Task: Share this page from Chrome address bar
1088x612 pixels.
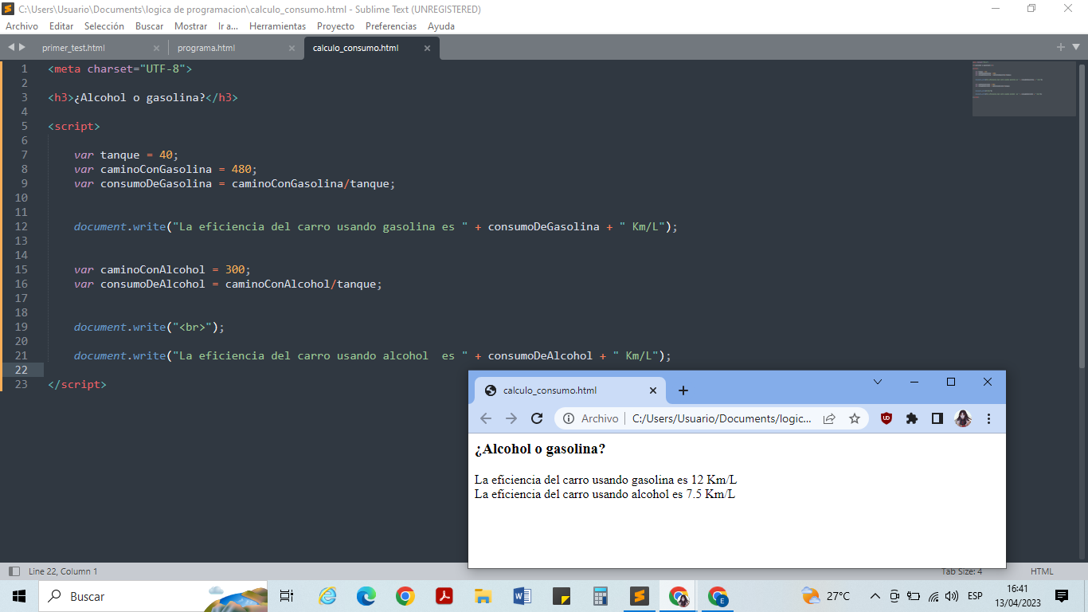Action: pos(829,418)
